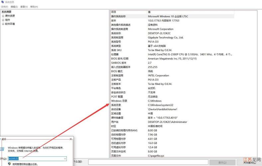Viewport: 262px width, 166px height.
Task: Select the 软件环境 tree label
Action: (x=10, y=24)
